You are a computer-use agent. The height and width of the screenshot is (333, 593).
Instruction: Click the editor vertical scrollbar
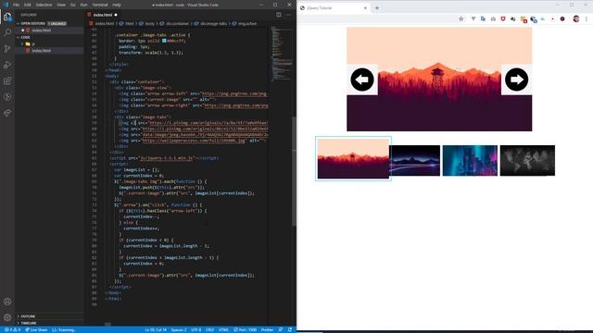pyautogui.click(x=294, y=172)
